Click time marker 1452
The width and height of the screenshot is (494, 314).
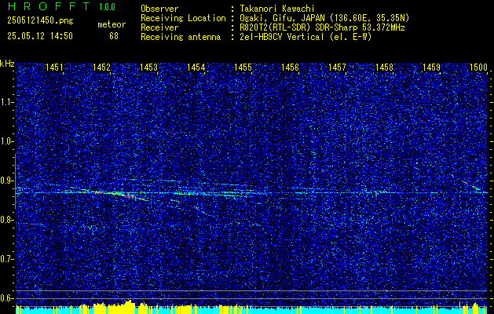[x=101, y=67]
